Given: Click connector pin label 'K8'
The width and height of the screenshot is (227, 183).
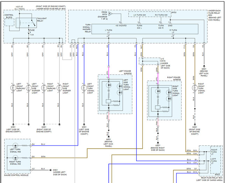Looking at the screenshot, I should click(x=107, y=46).
